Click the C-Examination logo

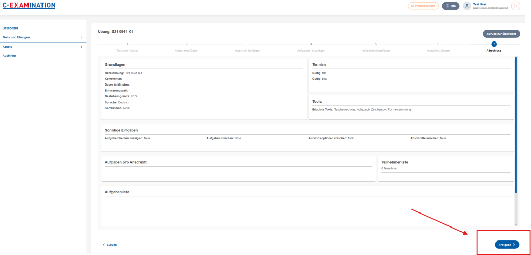pyautogui.click(x=29, y=6)
